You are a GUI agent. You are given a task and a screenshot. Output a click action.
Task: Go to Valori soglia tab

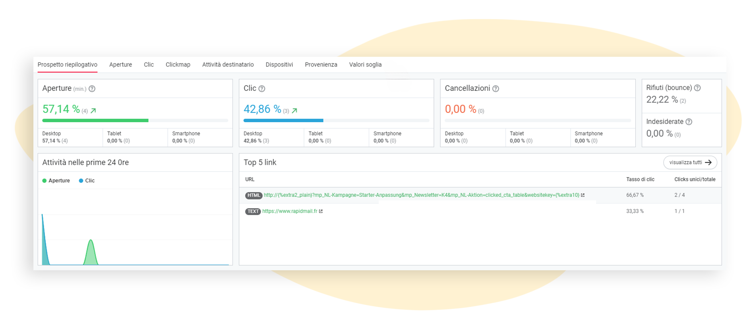[x=365, y=65]
